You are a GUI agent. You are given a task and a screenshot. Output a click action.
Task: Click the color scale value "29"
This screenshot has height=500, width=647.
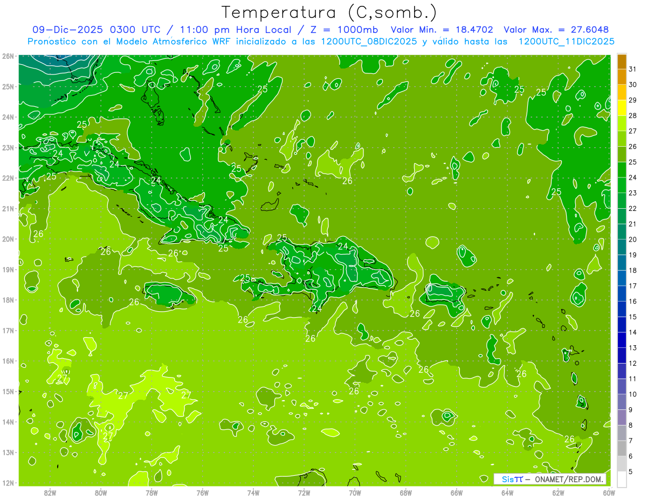[x=633, y=100]
